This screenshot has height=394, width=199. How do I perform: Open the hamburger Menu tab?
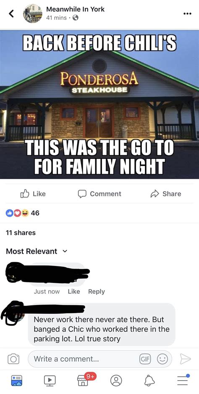pos(183,380)
